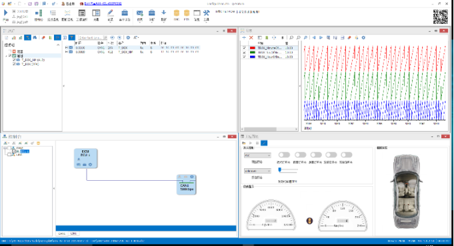
Task: Turn on the first toggle switch in panel
Action: point(284,155)
